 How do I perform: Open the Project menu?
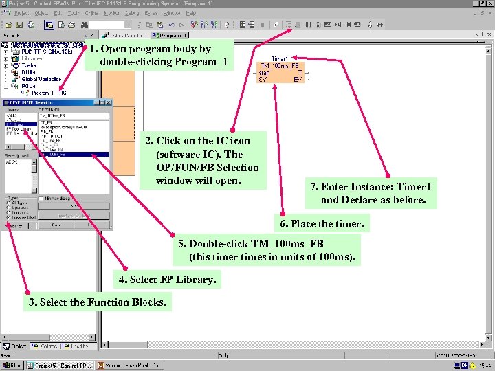(x=21, y=13)
